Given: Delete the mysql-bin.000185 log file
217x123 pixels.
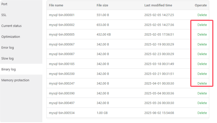Looking at the screenshot, I should tap(202, 64).
